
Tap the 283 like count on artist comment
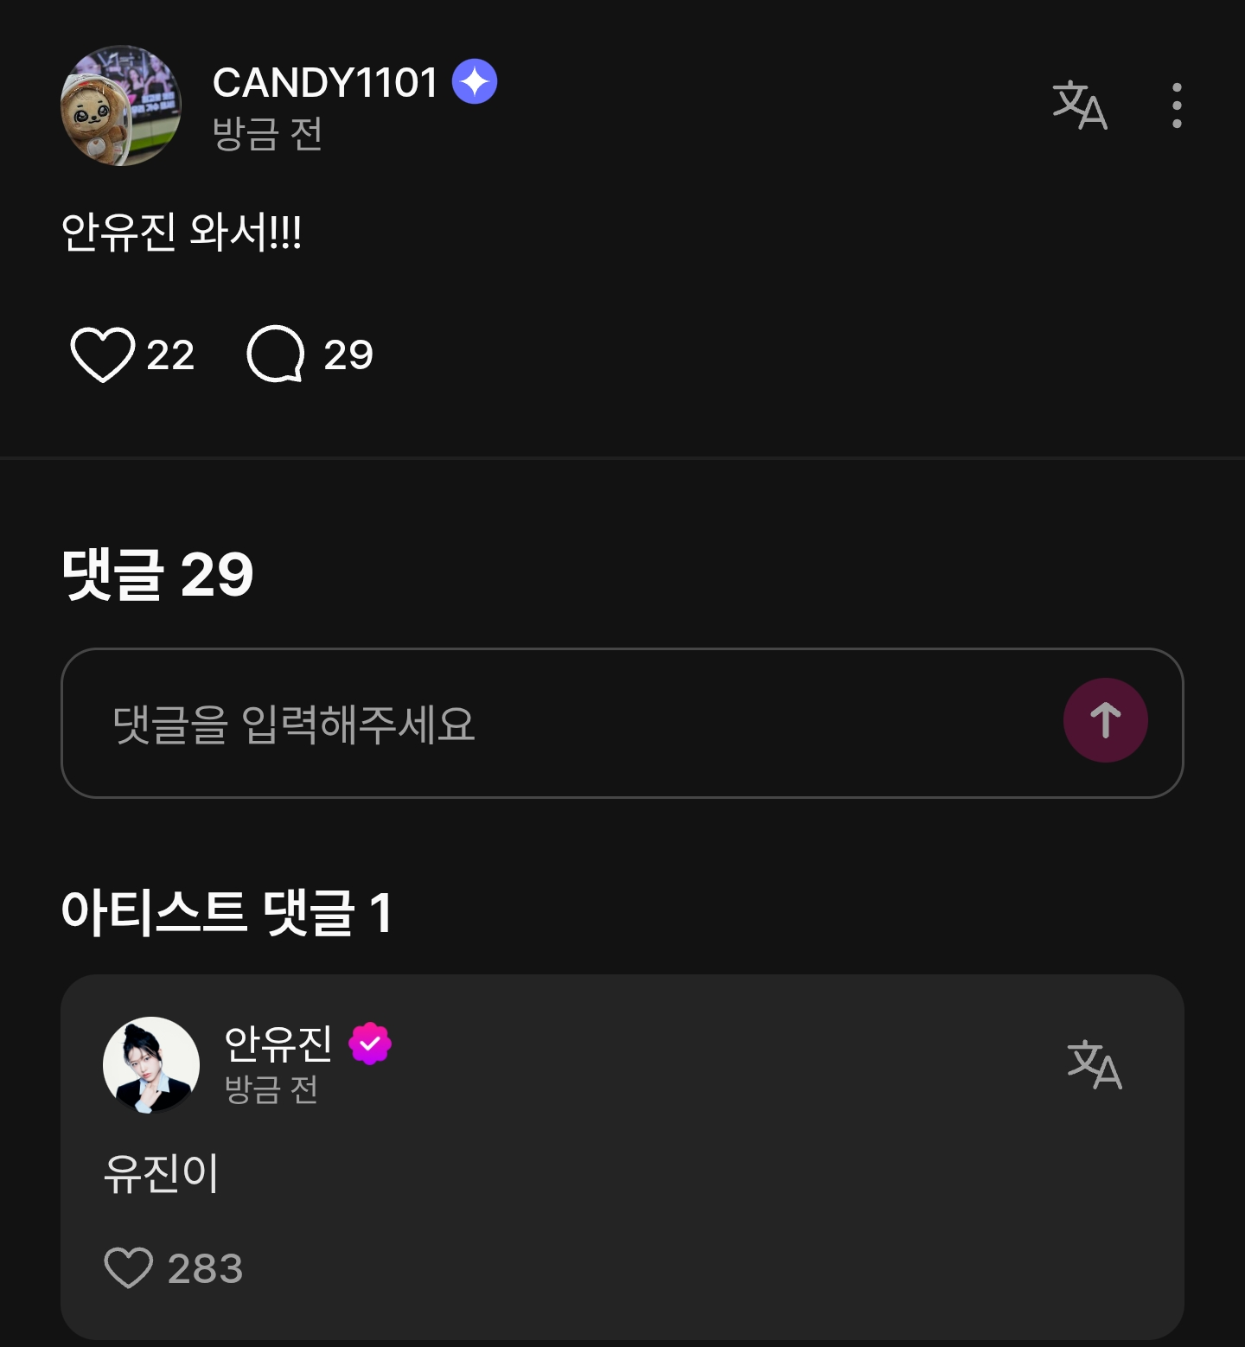205,1269
